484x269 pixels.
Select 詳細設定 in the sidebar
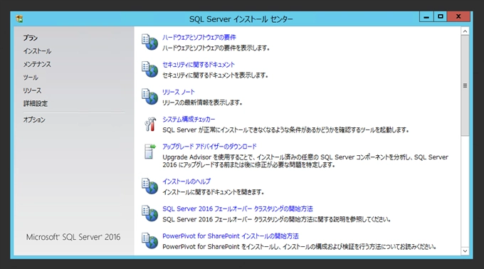click(36, 104)
